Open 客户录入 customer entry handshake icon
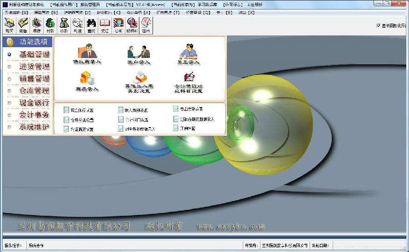The image size is (409, 252). pos(139,54)
